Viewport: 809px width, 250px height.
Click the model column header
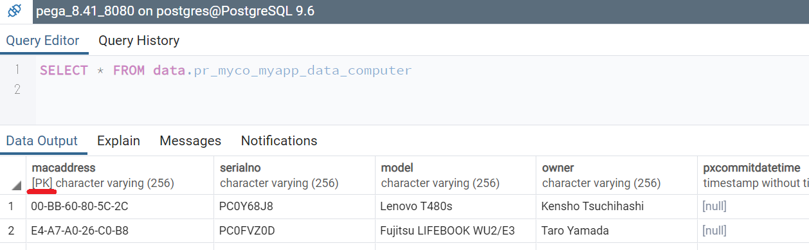point(456,175)
